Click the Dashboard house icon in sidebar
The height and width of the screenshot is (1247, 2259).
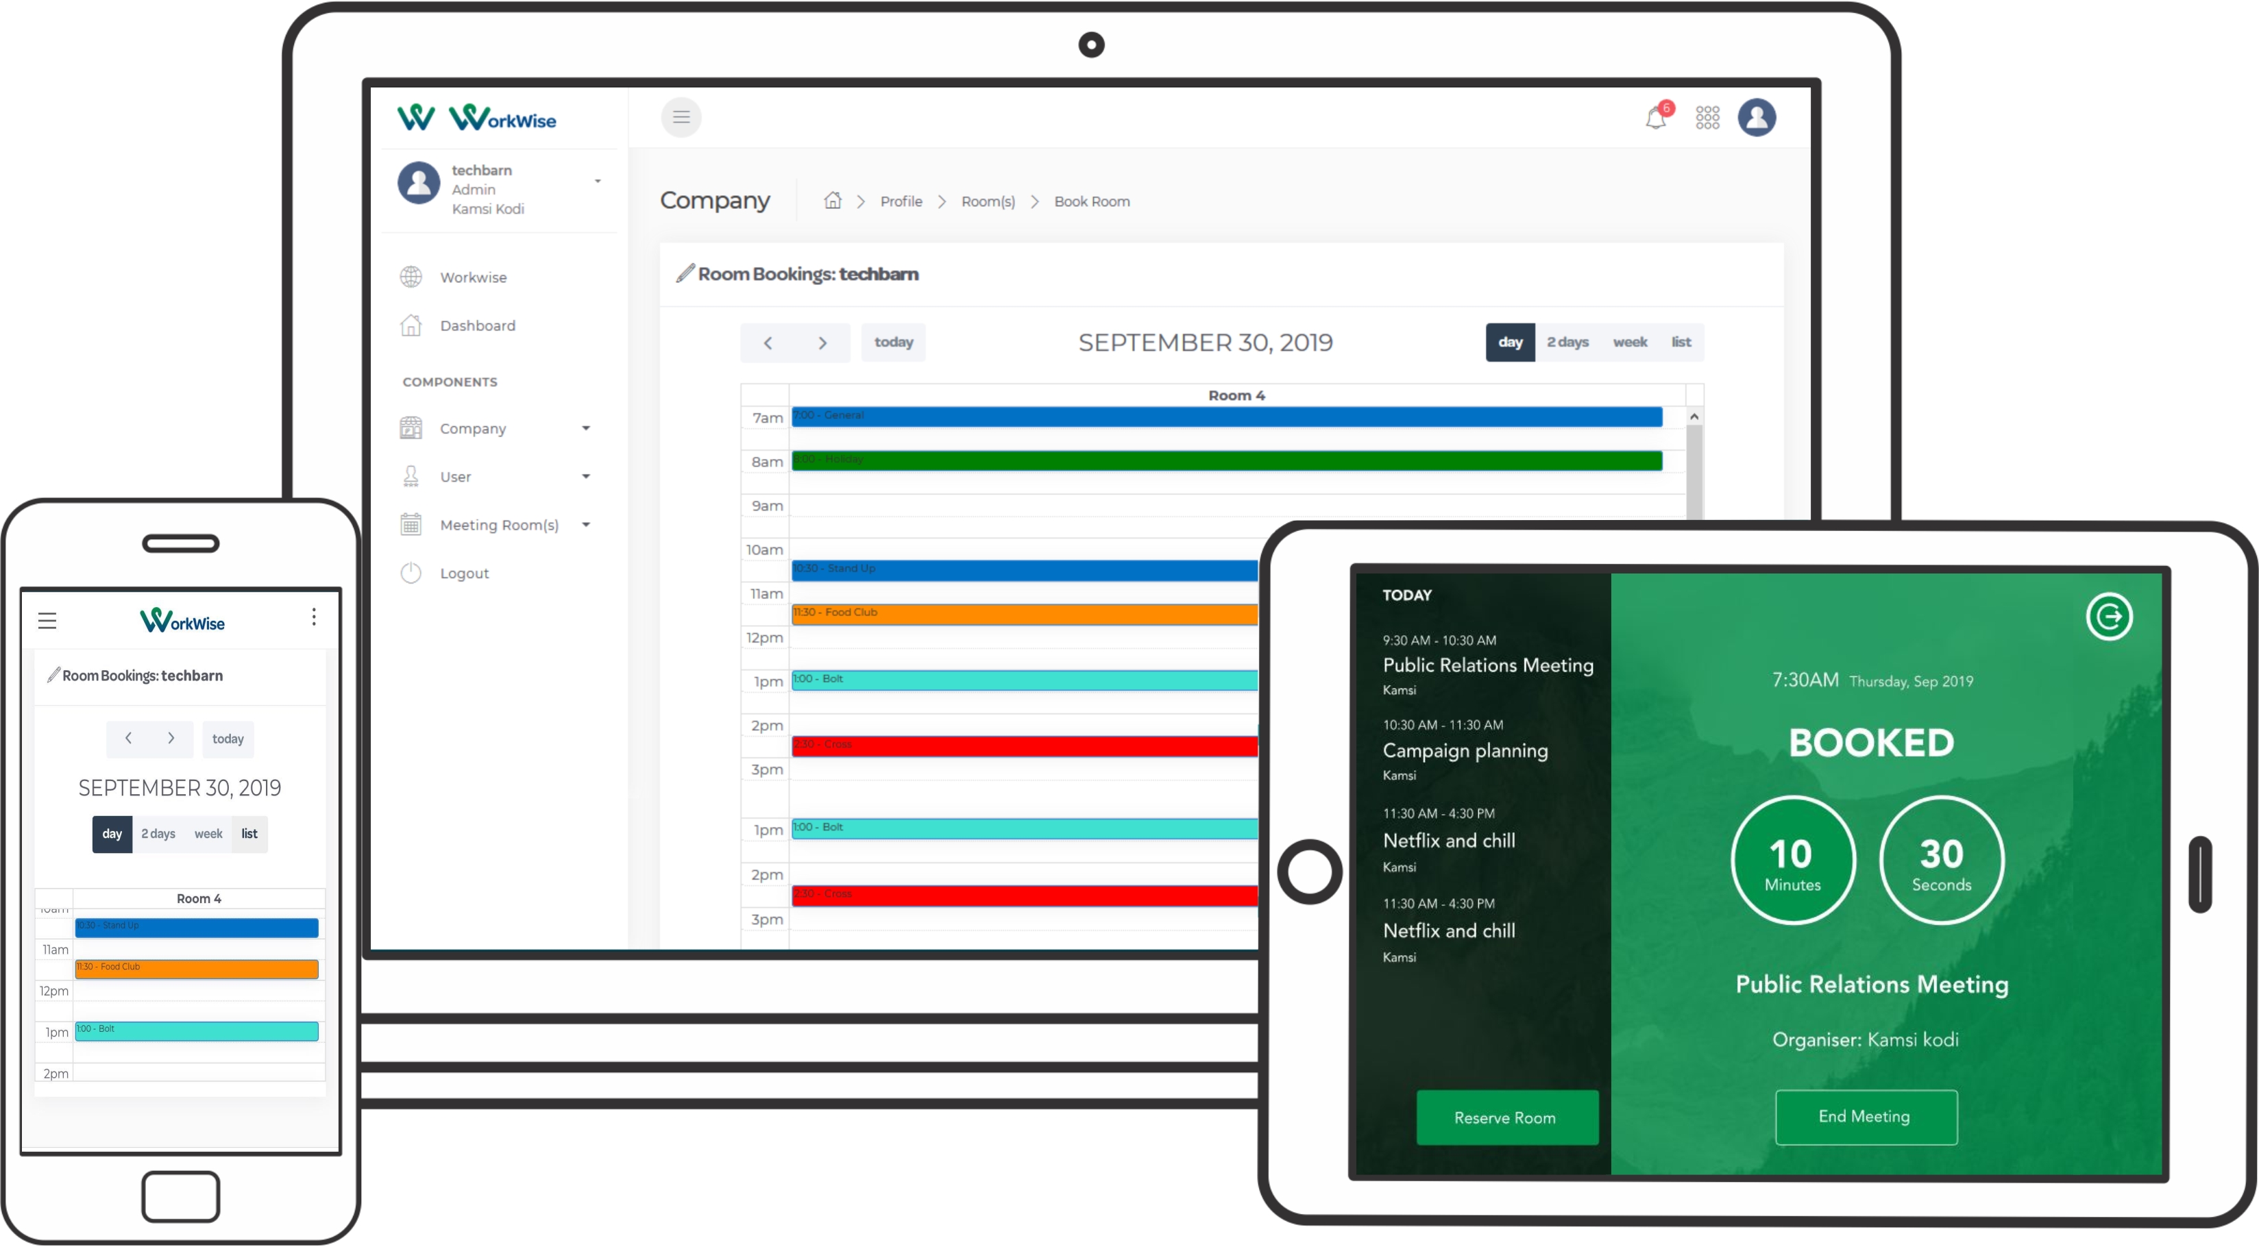411,325
